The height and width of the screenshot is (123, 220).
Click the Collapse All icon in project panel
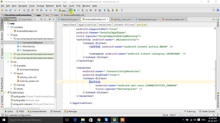tap(45, 19)
